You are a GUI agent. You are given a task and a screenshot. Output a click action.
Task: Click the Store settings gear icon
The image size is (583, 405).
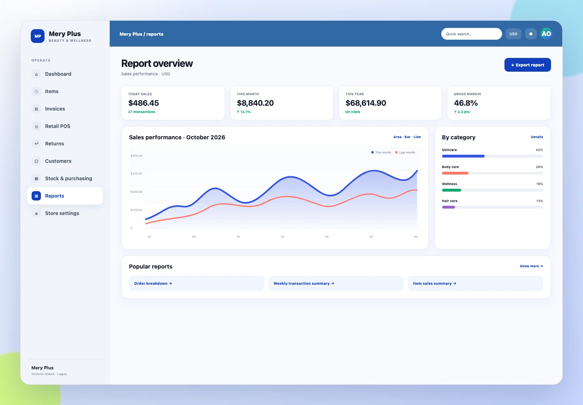36,213
